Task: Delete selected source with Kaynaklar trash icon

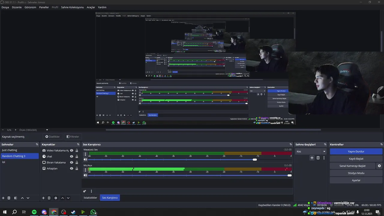Action: pos(49,198)
